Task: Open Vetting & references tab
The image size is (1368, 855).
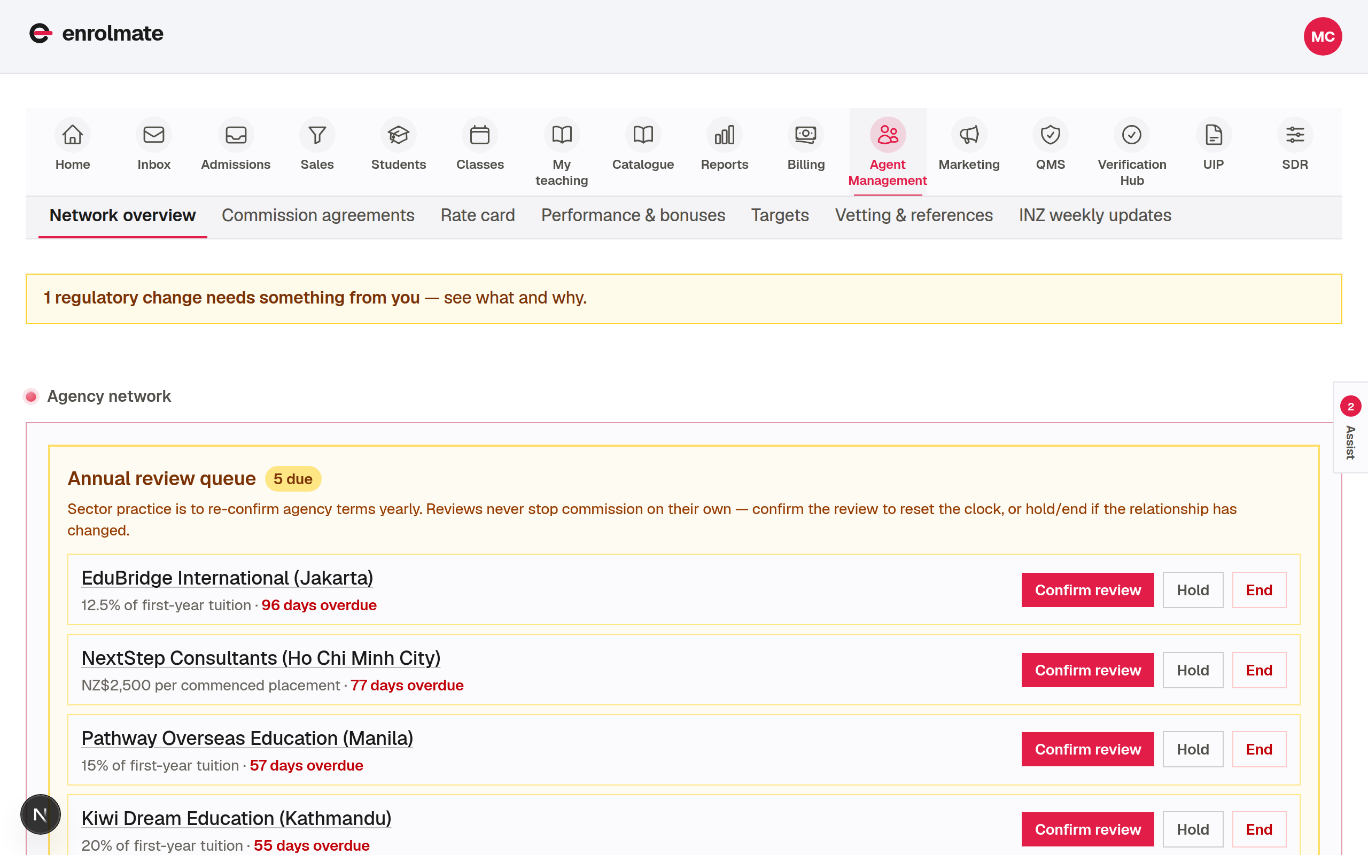Action: pyautogui.click(x=914, y=215)
